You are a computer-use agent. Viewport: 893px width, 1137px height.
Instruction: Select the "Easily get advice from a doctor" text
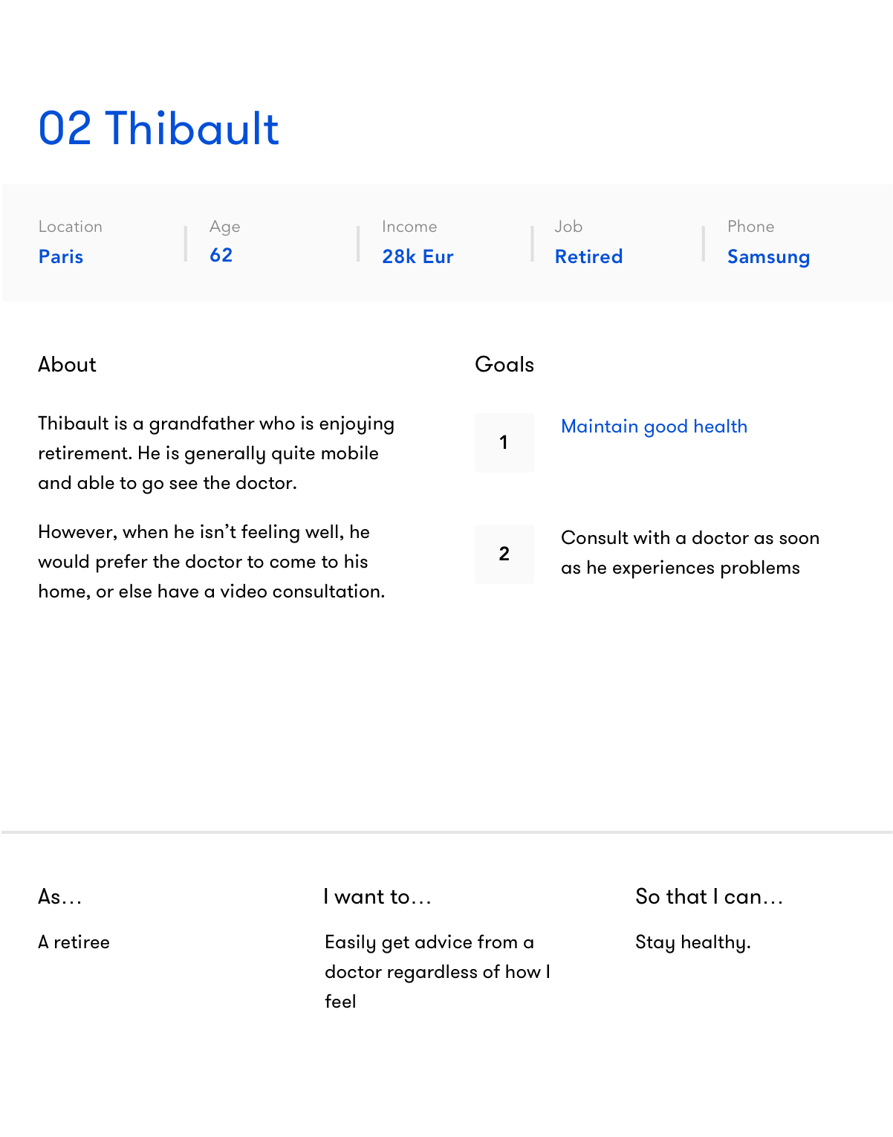pyautogui.click(x=437, y=971)
